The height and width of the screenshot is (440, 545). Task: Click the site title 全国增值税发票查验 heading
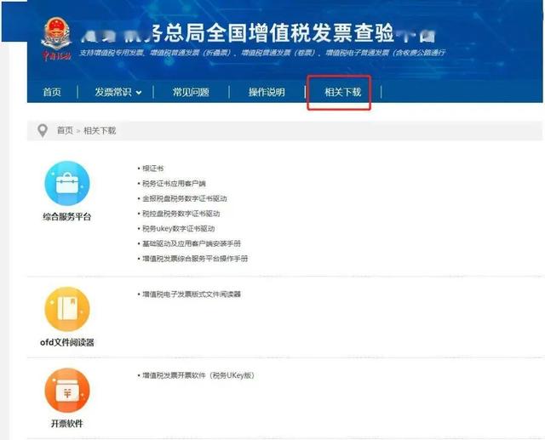tap(258, 34)
